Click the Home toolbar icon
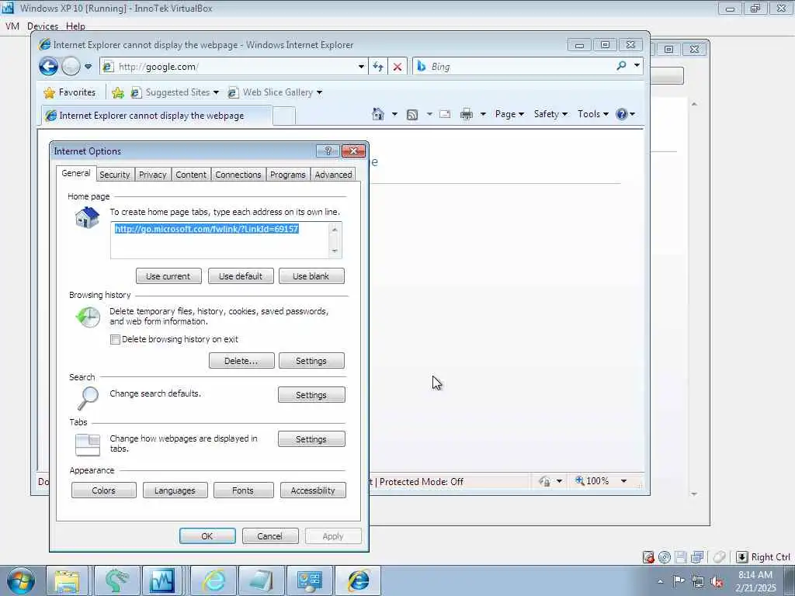This screenshot has height=596, width=795. click(x=378, y=114)
